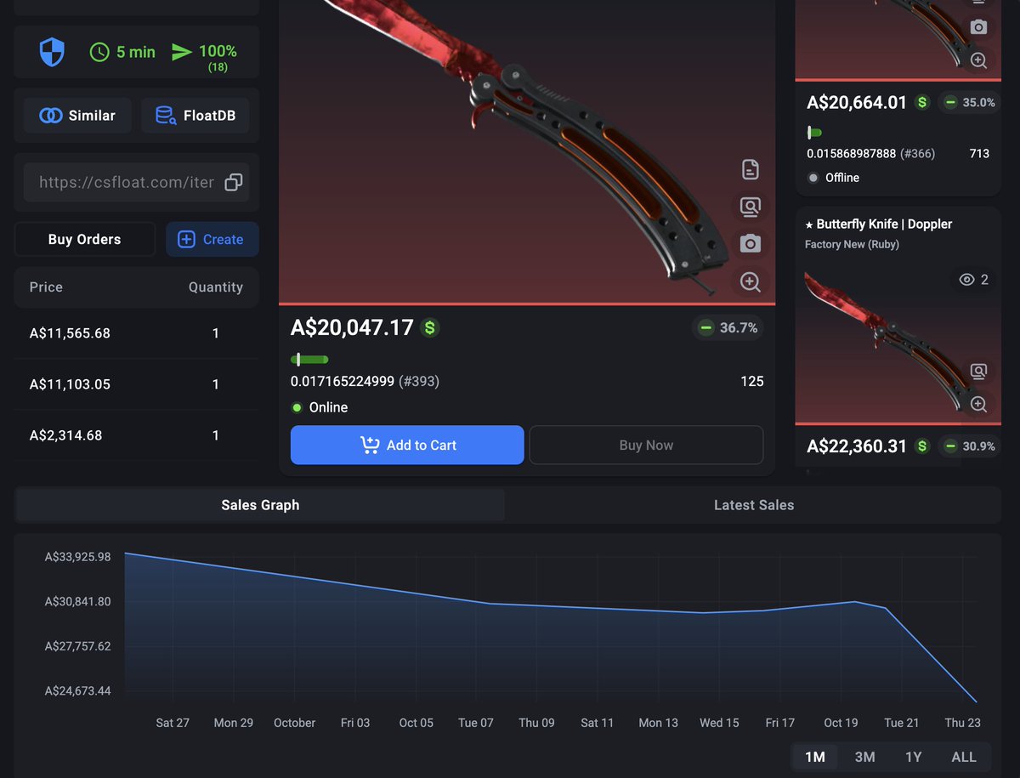The image size is (1020, 778).
Task: Click the csfloat.com item URL field
Action: click(x=126, y=182)
